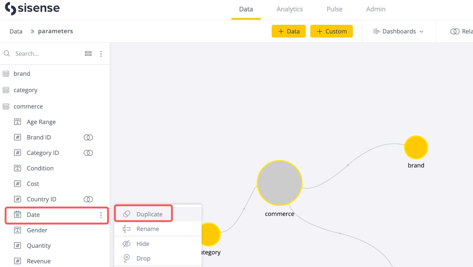The width and height of the screenshot is (473, 267).
Task: Click the relationship icon next to Brand ID
Action: (x=88, y=137)
